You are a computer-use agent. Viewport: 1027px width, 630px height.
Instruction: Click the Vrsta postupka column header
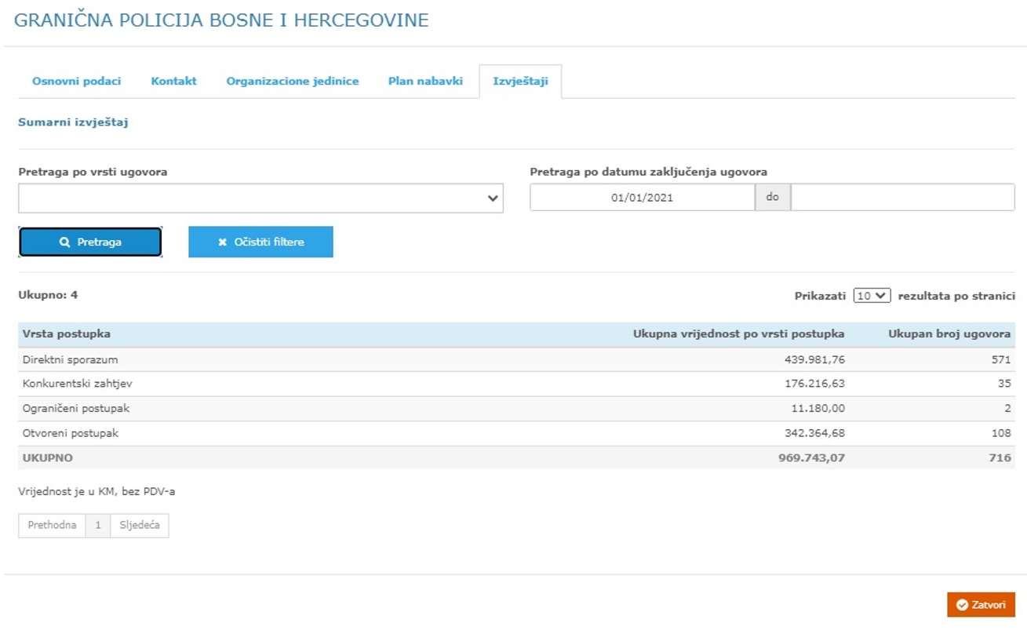[67, 334]
